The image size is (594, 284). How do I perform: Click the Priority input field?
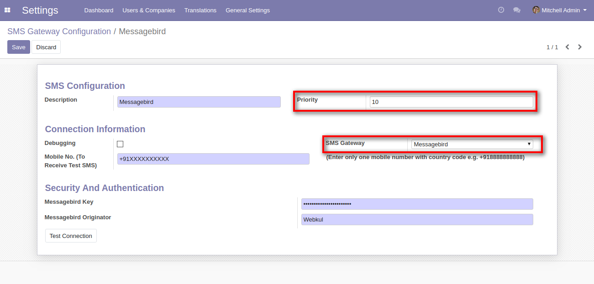[451, 102]
